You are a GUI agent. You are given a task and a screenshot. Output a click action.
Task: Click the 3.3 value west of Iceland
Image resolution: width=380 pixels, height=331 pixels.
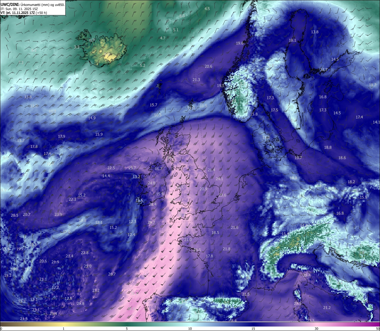(x=77, y=47)
